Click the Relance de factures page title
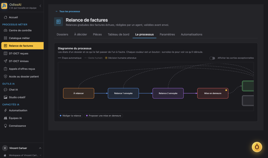This screenshot has width=268, height=158. click(87, 20)
